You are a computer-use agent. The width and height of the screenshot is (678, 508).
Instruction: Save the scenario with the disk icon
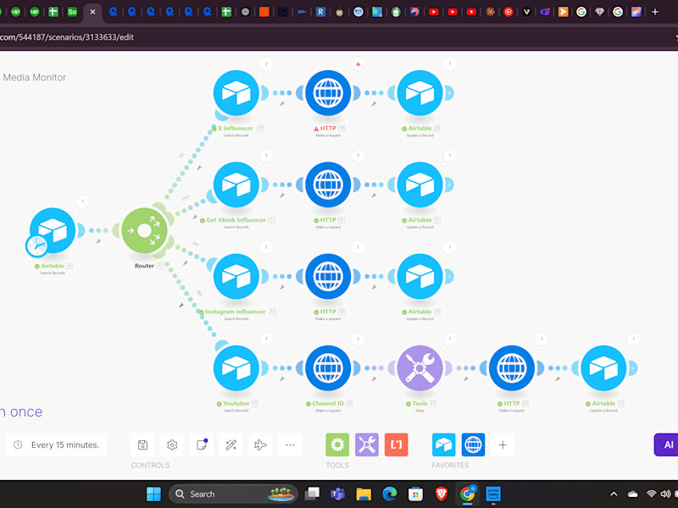tap(142, 445)
